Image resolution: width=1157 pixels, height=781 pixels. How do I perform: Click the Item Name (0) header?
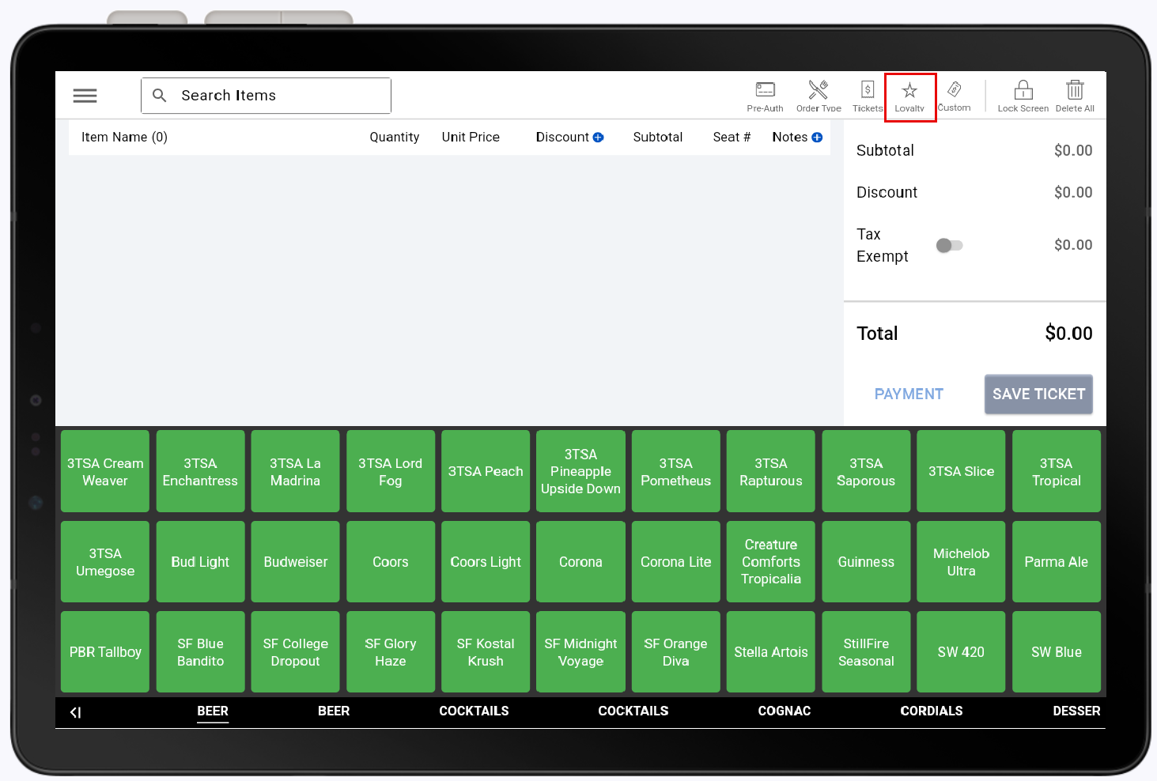(x=124, y=138)
